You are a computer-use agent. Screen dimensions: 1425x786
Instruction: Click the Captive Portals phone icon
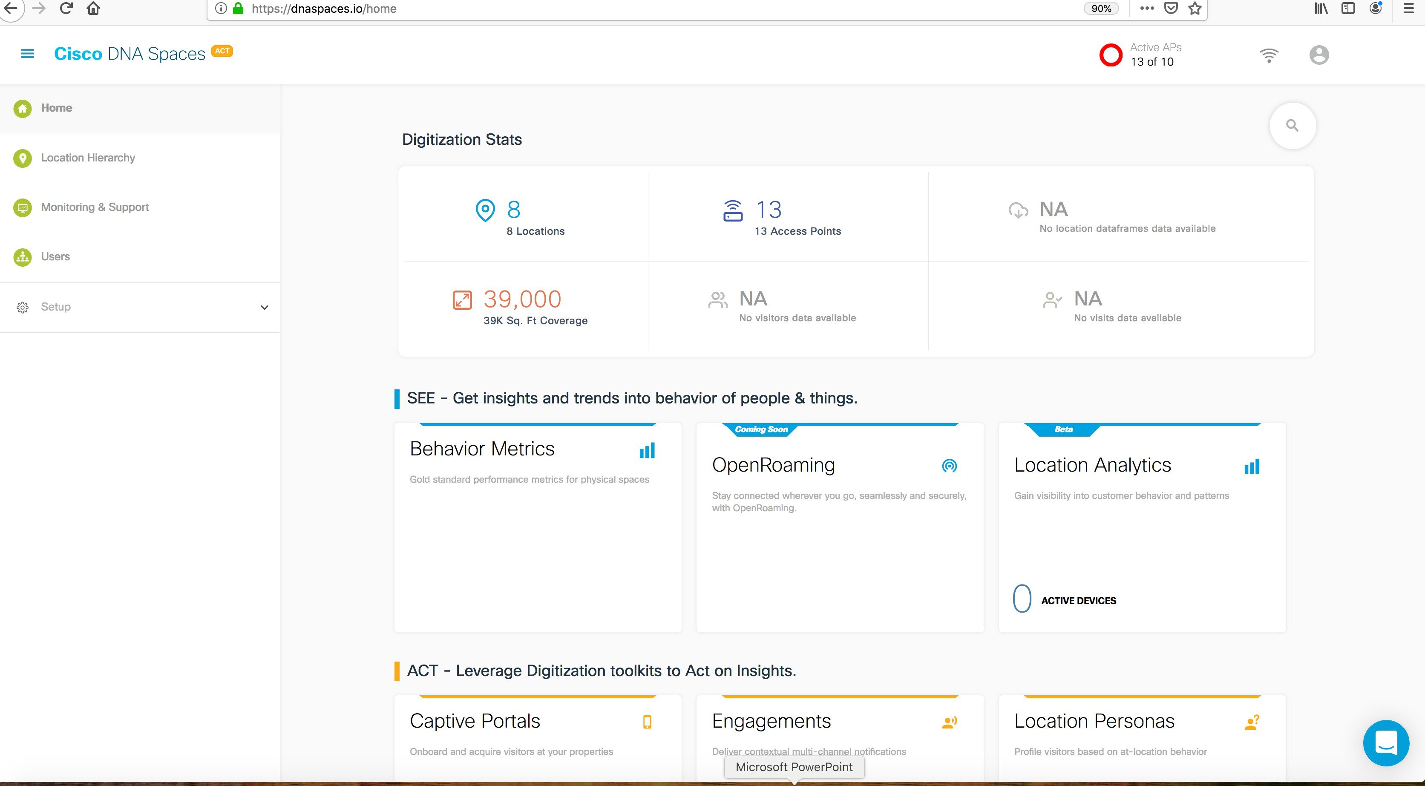pos(647,722)
